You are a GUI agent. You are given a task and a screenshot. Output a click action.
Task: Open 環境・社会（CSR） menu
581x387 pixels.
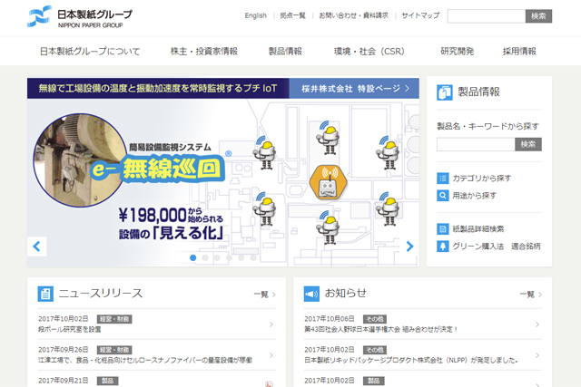tap(369, 52)
